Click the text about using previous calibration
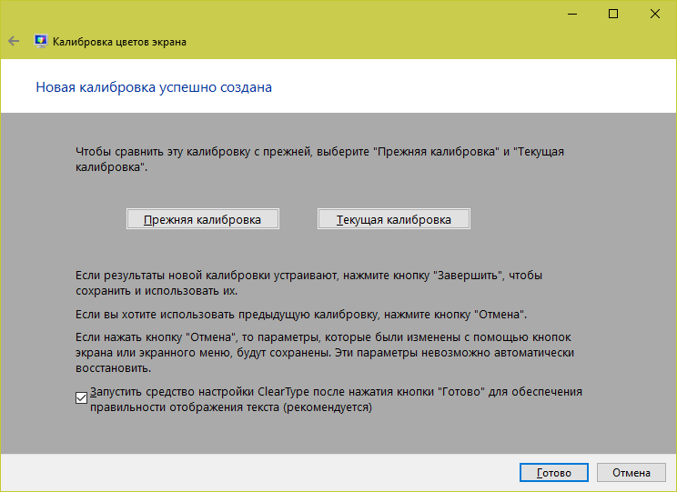 tap(301, 314)
